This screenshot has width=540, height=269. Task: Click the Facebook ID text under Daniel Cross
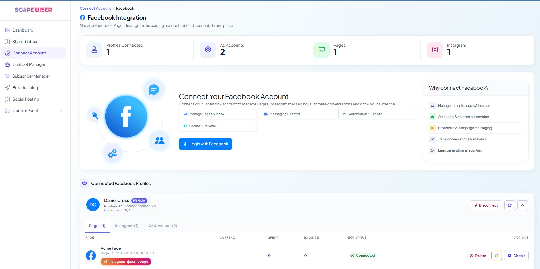tap(130, 206)
